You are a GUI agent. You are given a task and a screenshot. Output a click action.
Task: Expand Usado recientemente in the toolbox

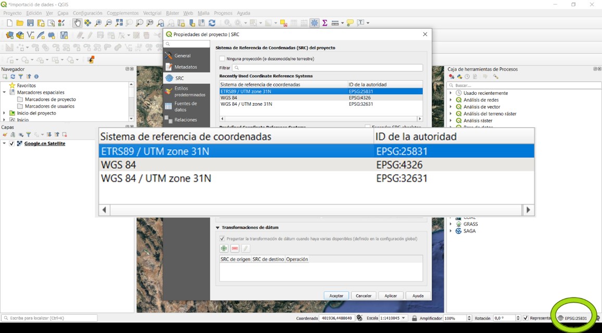click(451, 93)
